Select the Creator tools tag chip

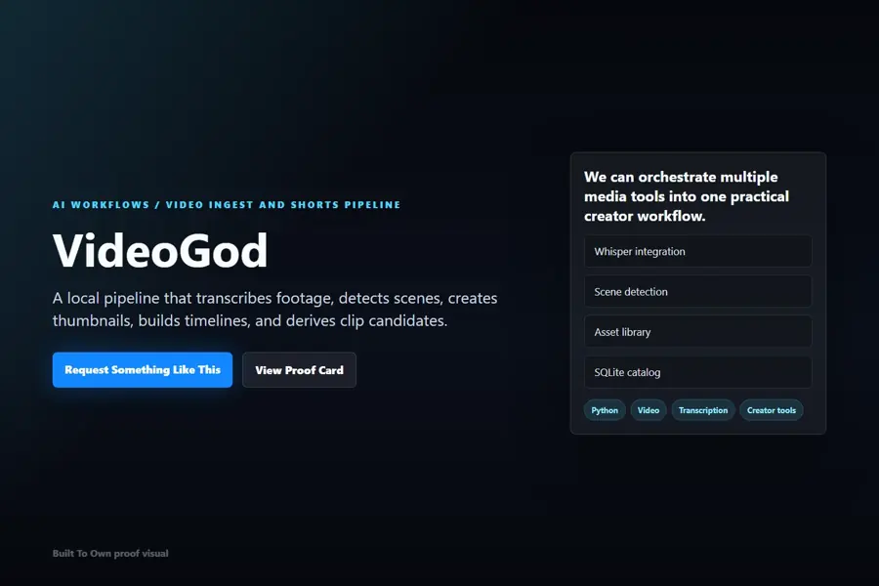pos(772,410)
